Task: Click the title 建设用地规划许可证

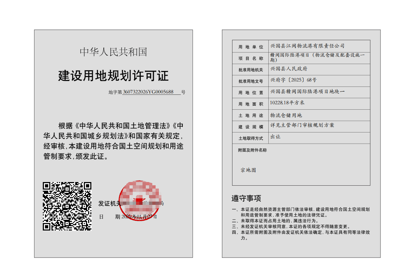Action: (113, 76)
